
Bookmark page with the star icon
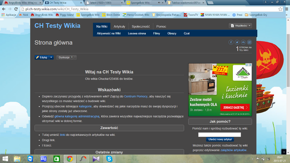[x=280, y=9]
